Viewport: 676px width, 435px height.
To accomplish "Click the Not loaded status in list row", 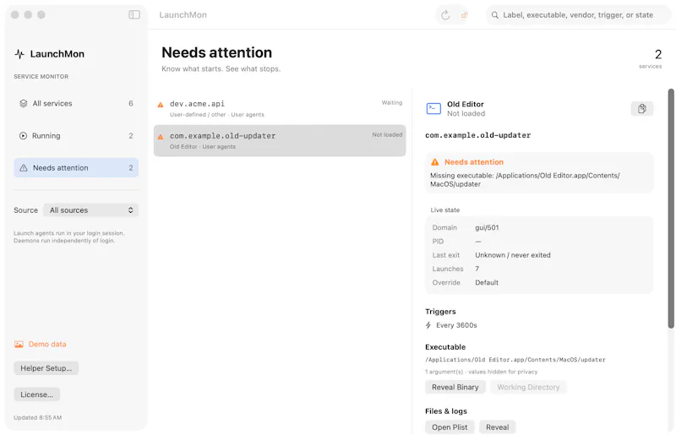I will 387,134.
